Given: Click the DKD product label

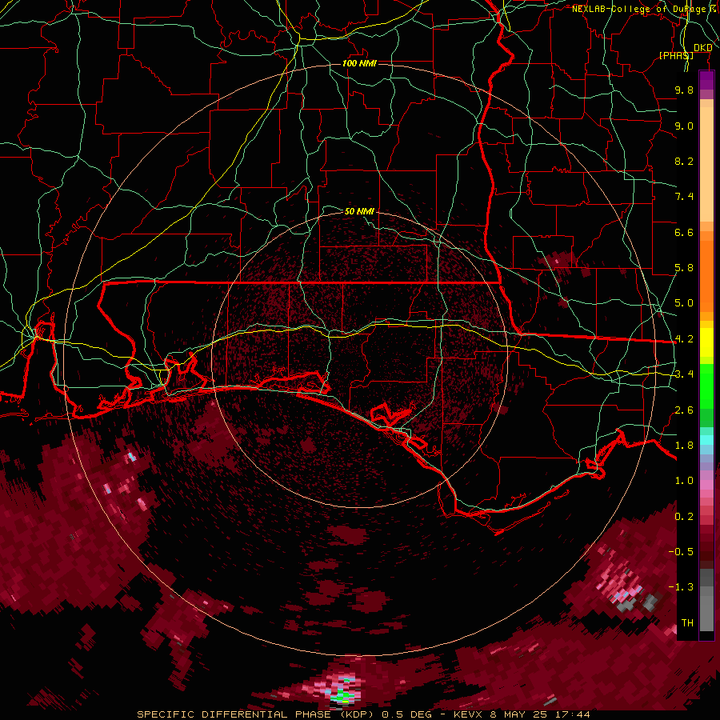Looking at the screenshot, I should point(703,48).
